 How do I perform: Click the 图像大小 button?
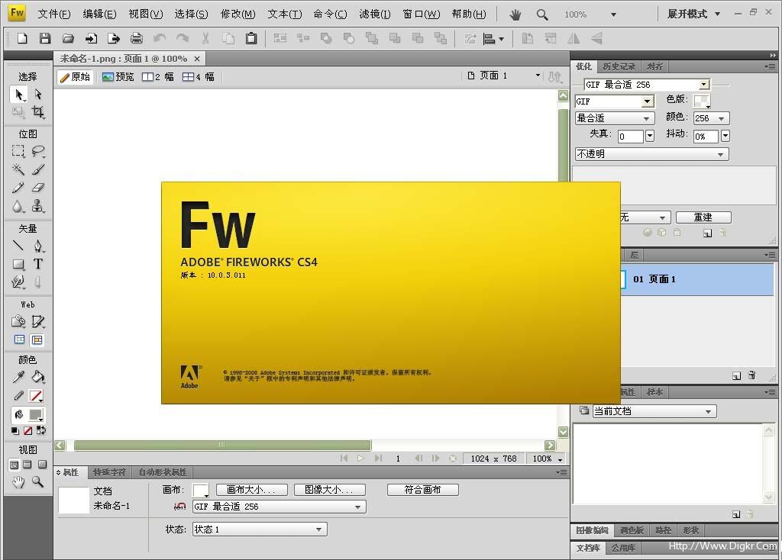click(x=329, y=490)
